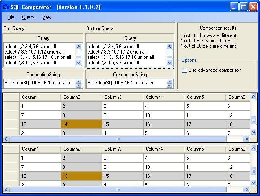Click Column4 header in bottom grid

coord(164,149)
